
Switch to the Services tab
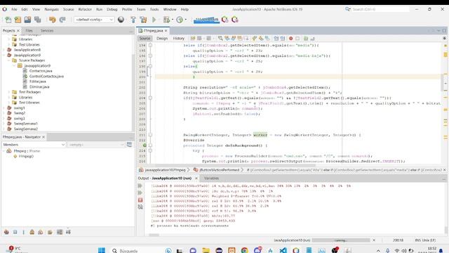click(x=47, y=30)
